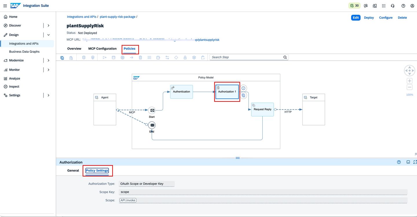Select the Authentication step in policy model
417x217 pixels.
[182, 92]
